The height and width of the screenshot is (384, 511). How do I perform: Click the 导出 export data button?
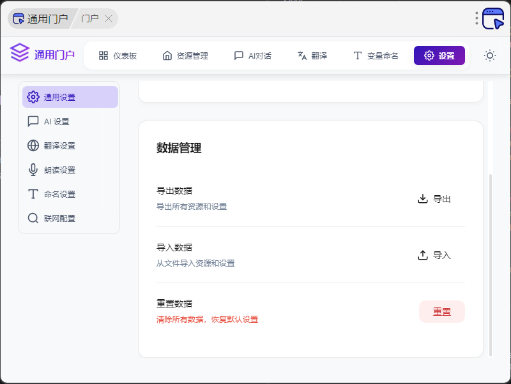434,199
